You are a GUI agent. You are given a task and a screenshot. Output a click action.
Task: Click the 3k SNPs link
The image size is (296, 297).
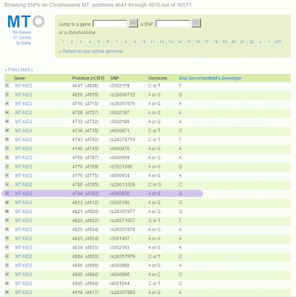23,43
